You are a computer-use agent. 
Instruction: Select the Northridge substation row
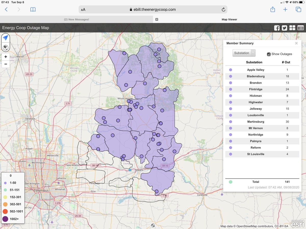point(262,135)
